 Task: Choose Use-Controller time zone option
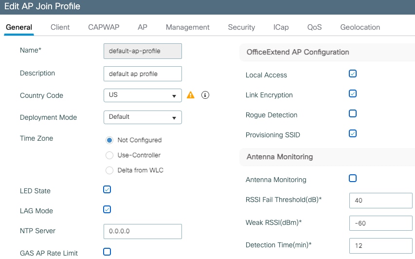click(109, 155)
